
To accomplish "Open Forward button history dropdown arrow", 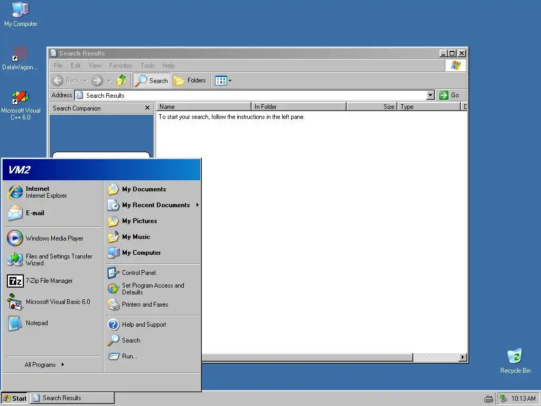I will pyautogui.click(x=109, y=81).
